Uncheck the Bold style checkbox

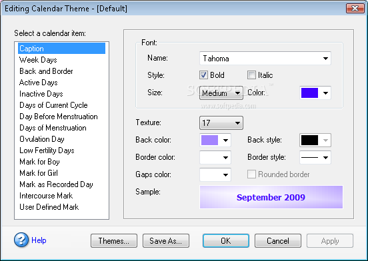coord(203,75)
